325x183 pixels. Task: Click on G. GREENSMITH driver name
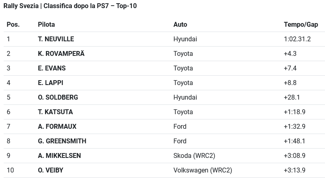(x=62, y=141)
